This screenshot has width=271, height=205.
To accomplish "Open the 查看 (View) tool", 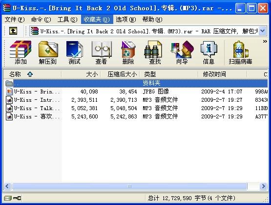I will pos(102,53).
